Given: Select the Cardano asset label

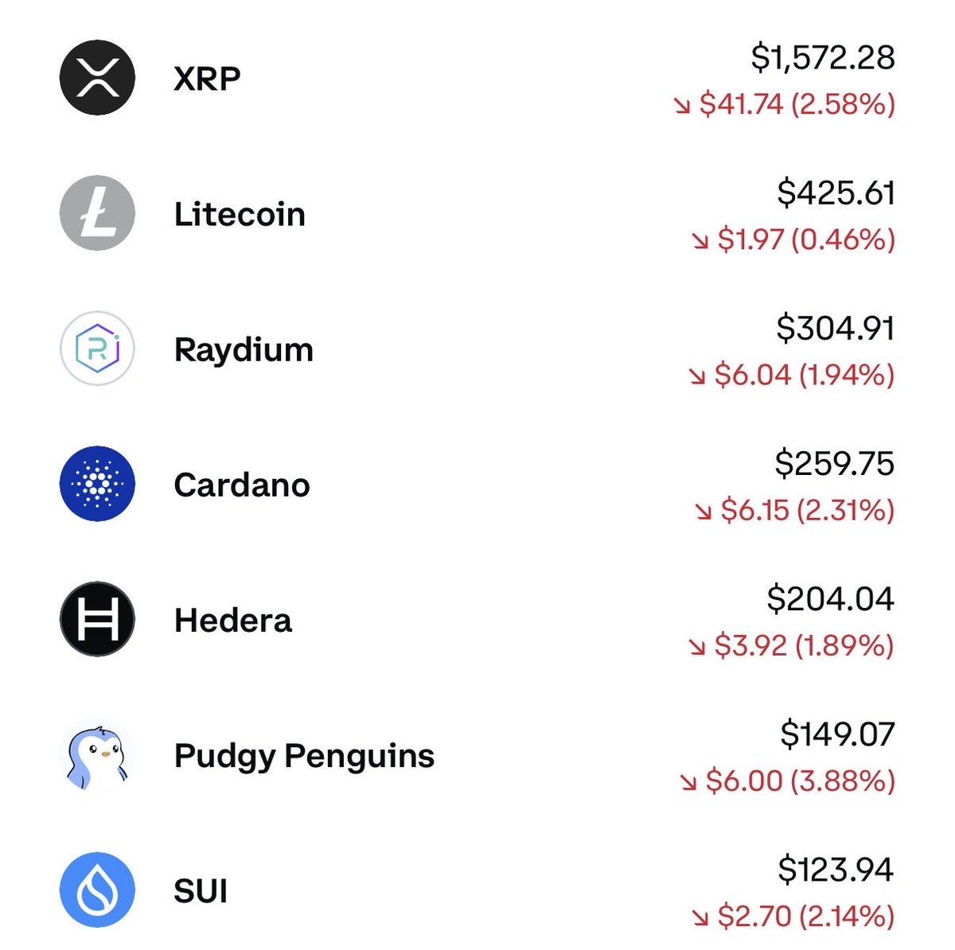Looking at the screenshot, I should [242, 485].
